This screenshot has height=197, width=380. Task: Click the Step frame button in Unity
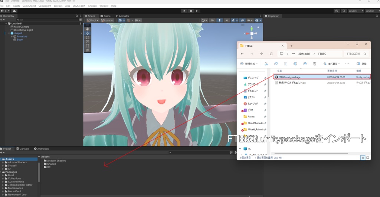click(x=197, y=11)
